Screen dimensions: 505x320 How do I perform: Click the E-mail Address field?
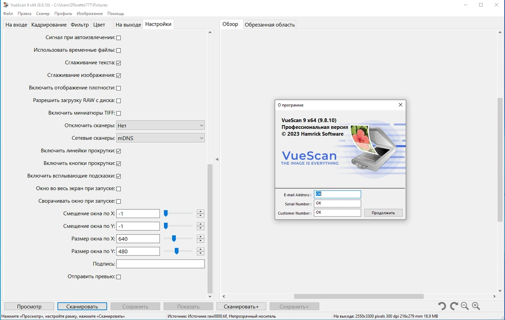tap(338, 194)
